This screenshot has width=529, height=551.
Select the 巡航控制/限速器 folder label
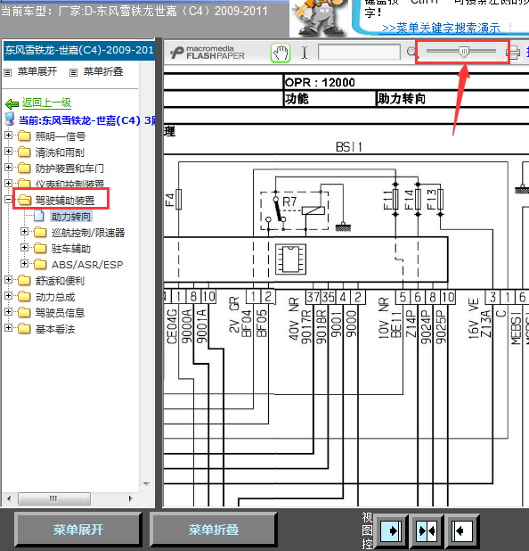[88, 233]
